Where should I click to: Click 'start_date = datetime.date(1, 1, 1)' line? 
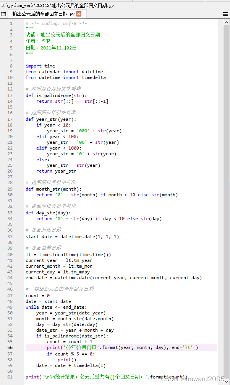72,237
